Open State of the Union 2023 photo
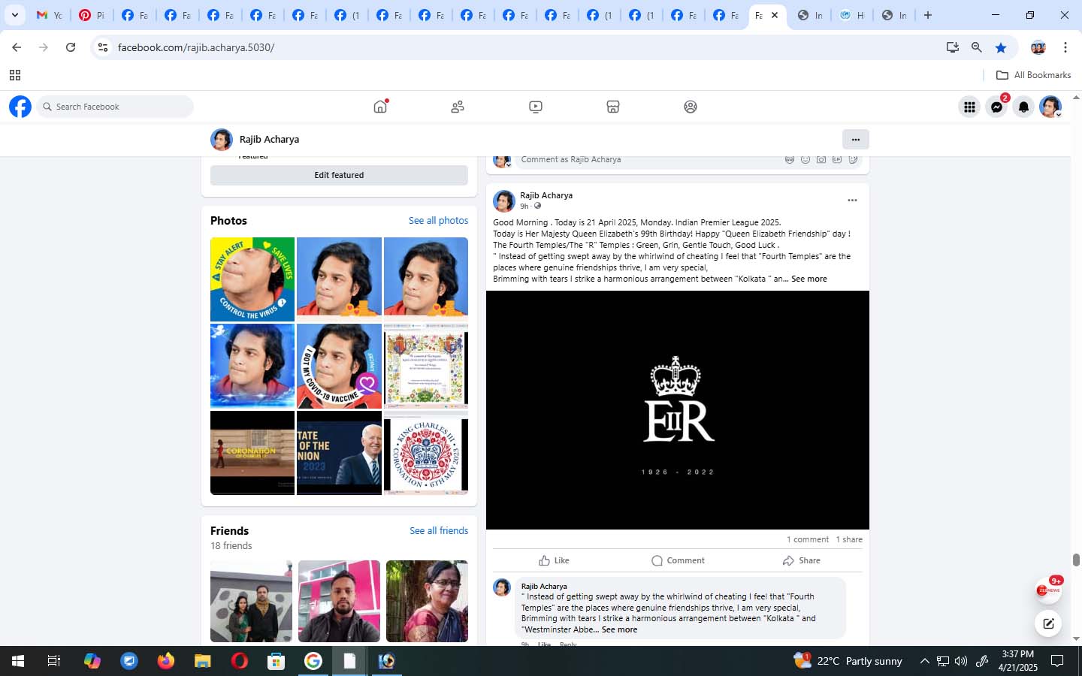 tap(339, 453)
